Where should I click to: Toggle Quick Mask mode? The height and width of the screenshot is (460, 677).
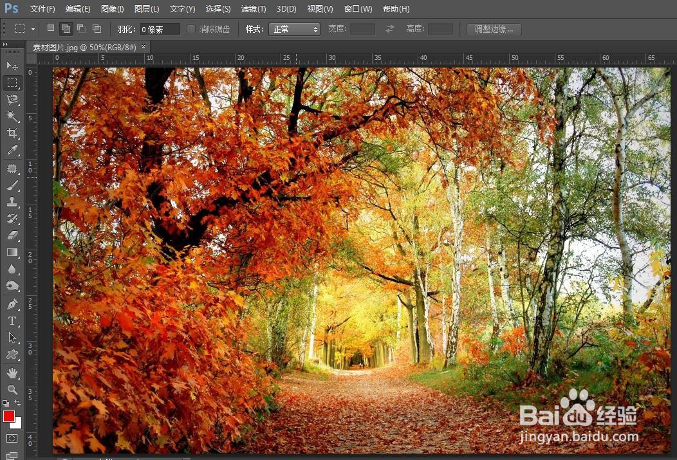pos(12,438)
